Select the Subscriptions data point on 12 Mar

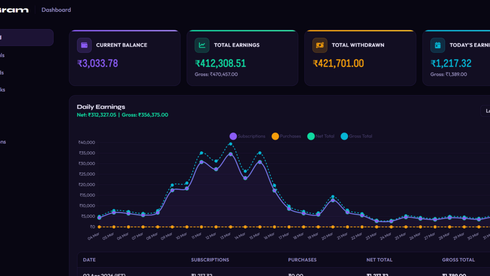(x=216, y=169)
